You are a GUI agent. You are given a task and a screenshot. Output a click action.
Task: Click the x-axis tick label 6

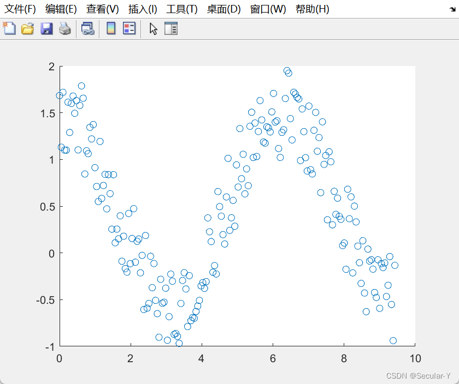273,358
